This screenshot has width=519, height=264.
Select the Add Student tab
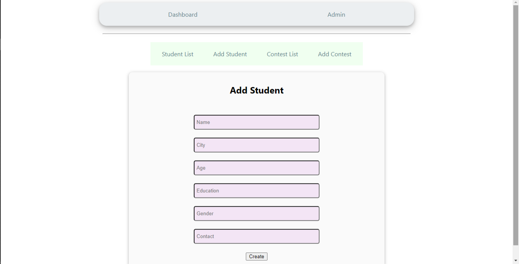tap(230, 54)
